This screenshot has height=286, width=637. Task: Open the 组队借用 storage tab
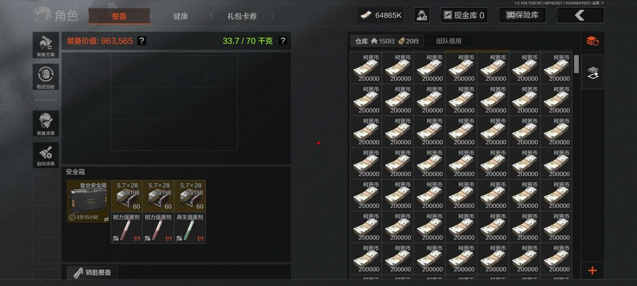point(448,41)
